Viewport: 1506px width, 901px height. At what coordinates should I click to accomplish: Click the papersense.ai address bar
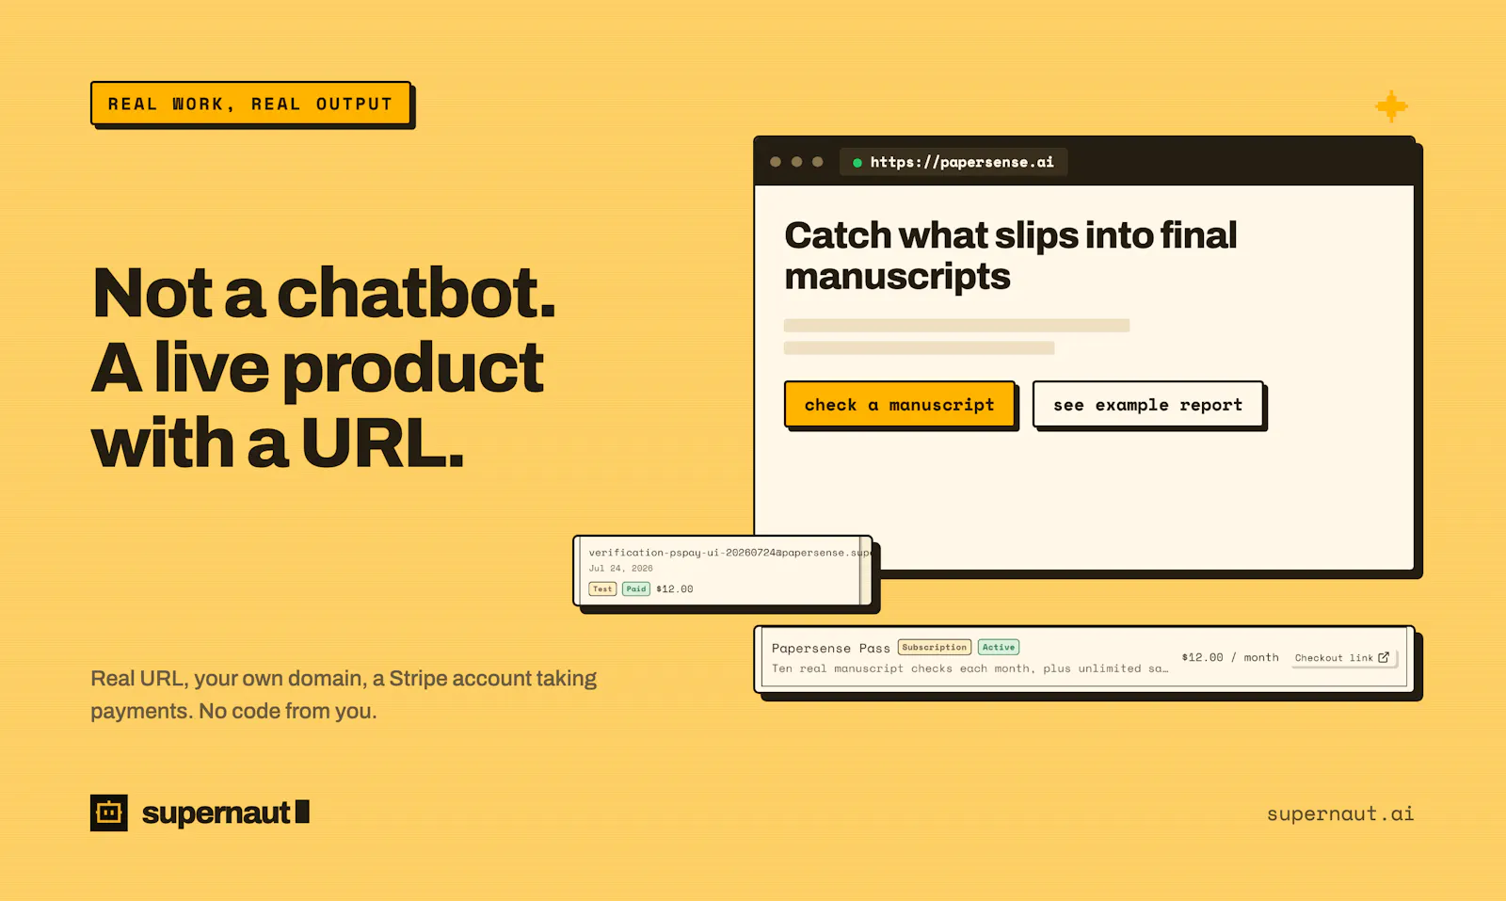(953, 162)
